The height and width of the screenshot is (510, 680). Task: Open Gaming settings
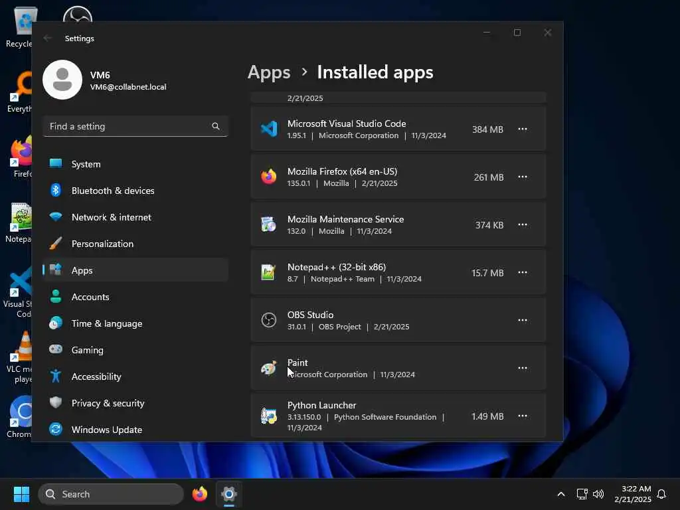coord(135,350)
